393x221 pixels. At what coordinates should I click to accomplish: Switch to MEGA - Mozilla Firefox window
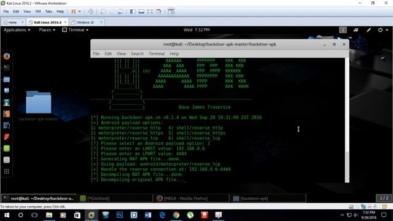click(192, 198)
